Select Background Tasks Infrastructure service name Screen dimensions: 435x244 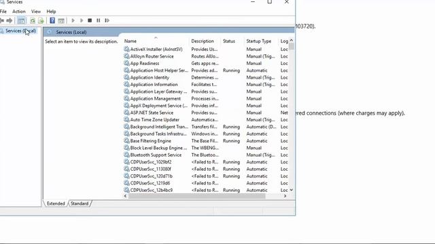point(158,134)
